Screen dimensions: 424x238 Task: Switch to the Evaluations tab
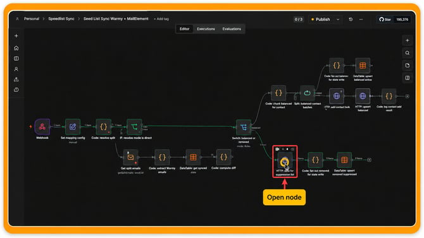[x=232, y=29]
